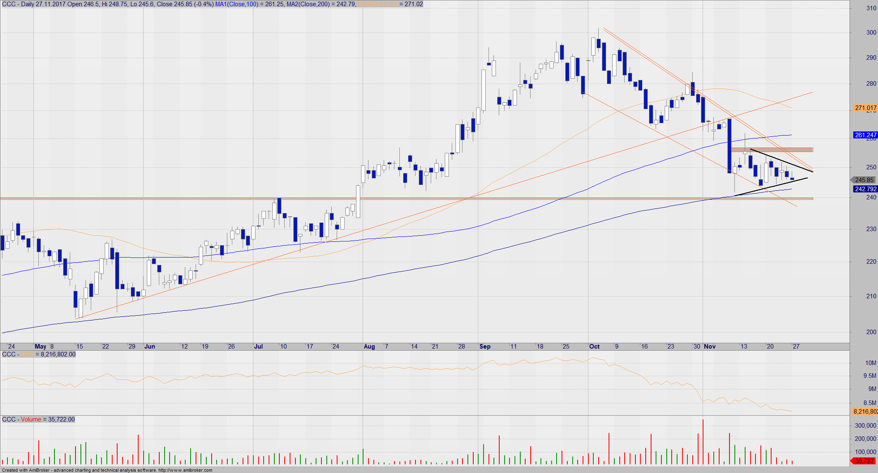Viewport: 878px width, 473px height.
Task: Click the tallest red volume bar
Action: (703, 442)
